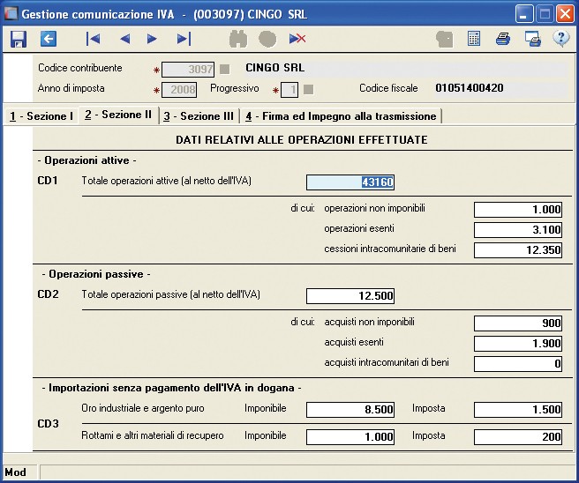Open the help question mark icon
This screenshot has height=483, width=579.
561,39
